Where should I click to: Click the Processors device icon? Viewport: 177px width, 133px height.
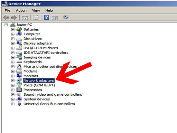19,90
